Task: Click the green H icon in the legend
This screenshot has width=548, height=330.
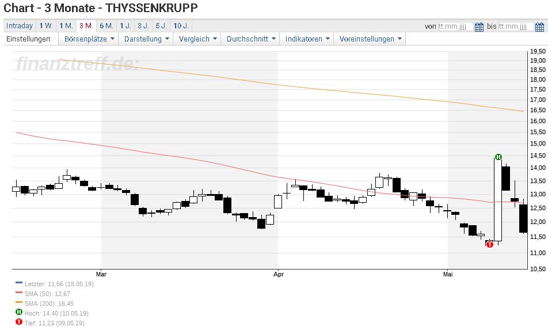Action: pyautogui.click(x=19, y=312)
